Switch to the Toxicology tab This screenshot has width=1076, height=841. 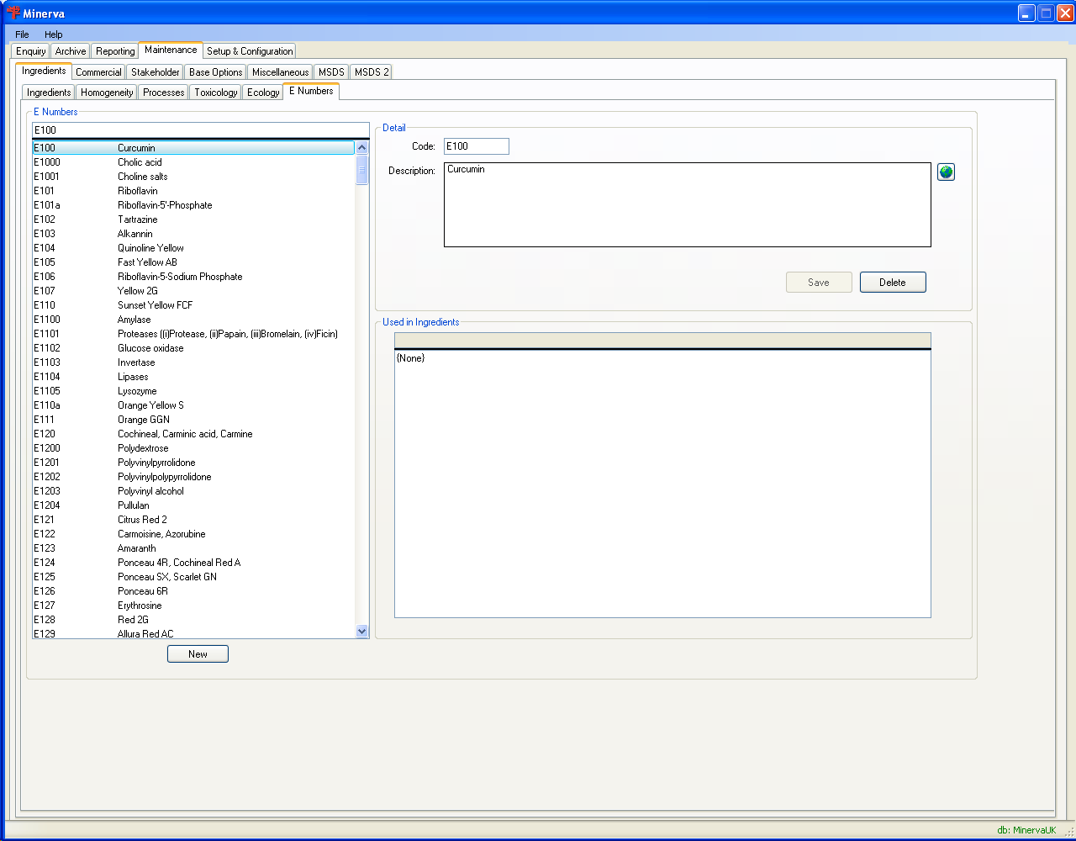(216, 93)
